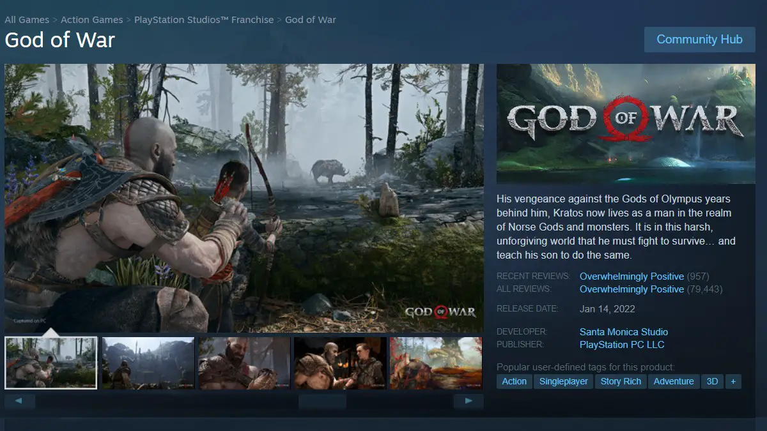View recent reviews Overwhelmingly Positive link

tap(631, 276)
